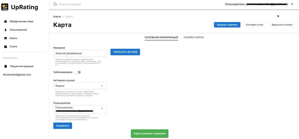
Task: Click the UpRating brand title text
Action: coord(25,7)
